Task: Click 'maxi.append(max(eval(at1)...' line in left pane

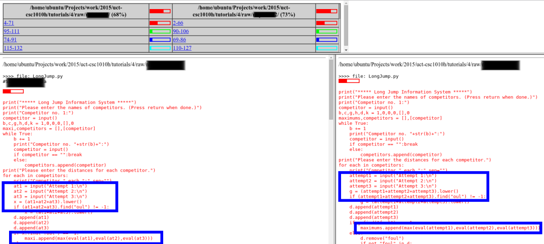Action: [x=89, y=238]
